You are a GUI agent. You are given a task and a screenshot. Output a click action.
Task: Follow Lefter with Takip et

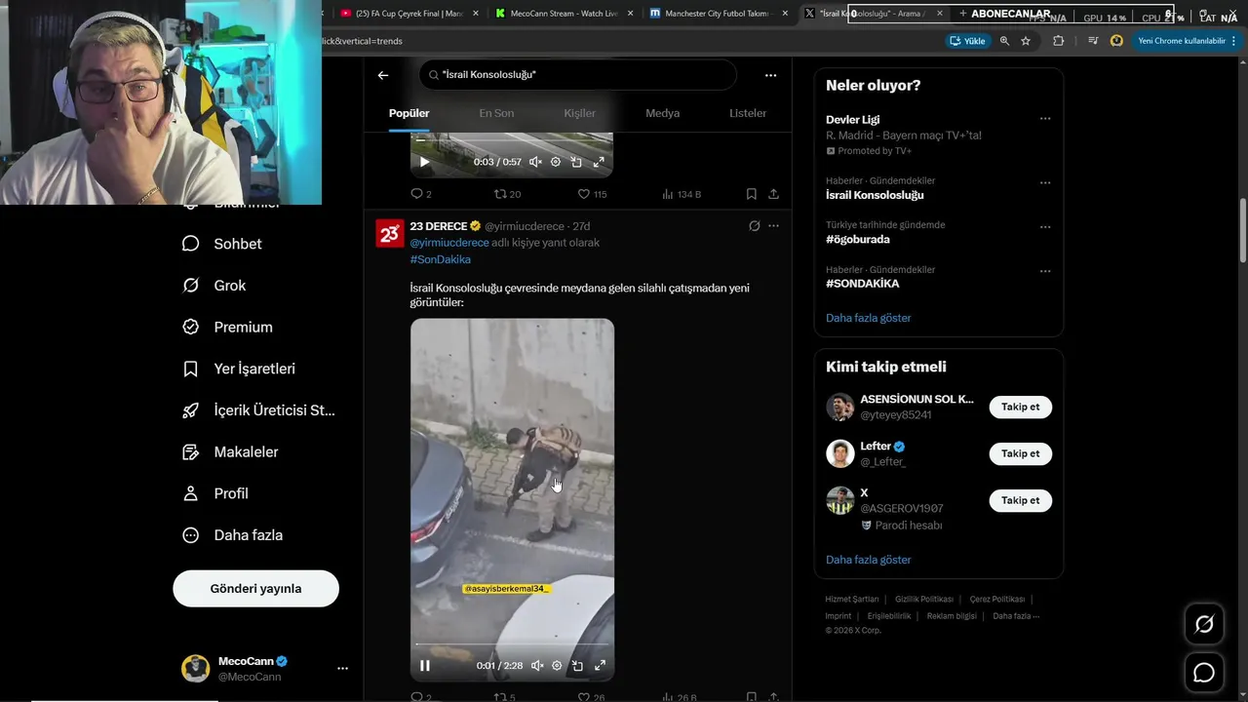point(1020,453)
